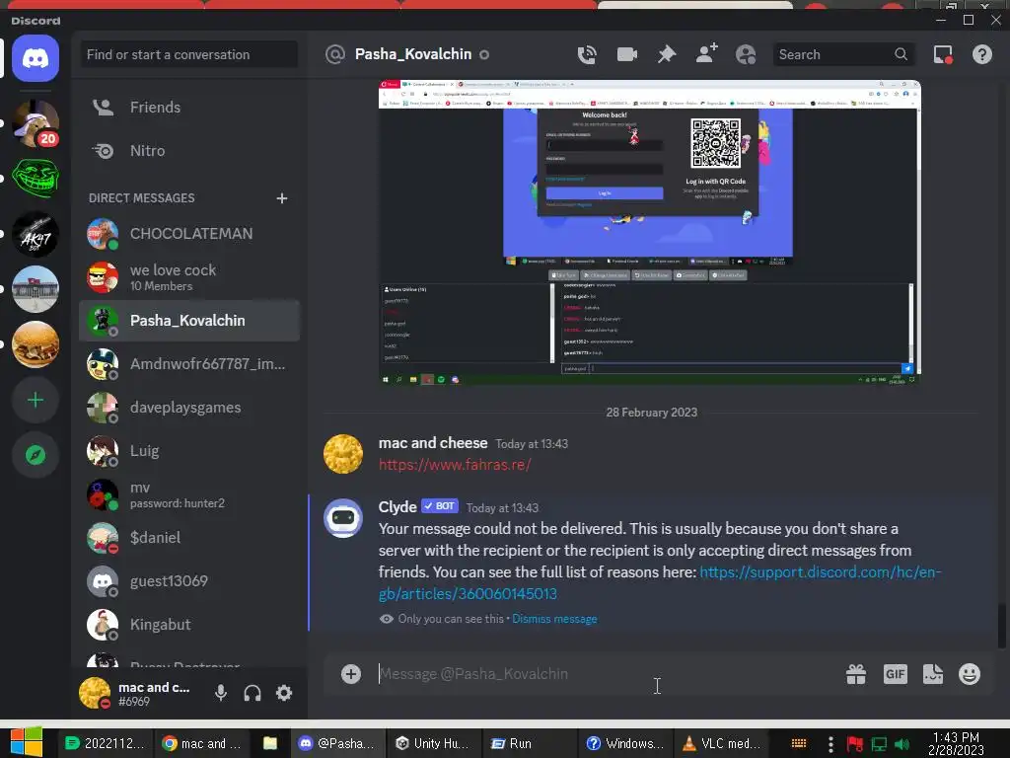1010x758 pixels.
Task: Open GIF picker
Action: (x=896, y=674)
